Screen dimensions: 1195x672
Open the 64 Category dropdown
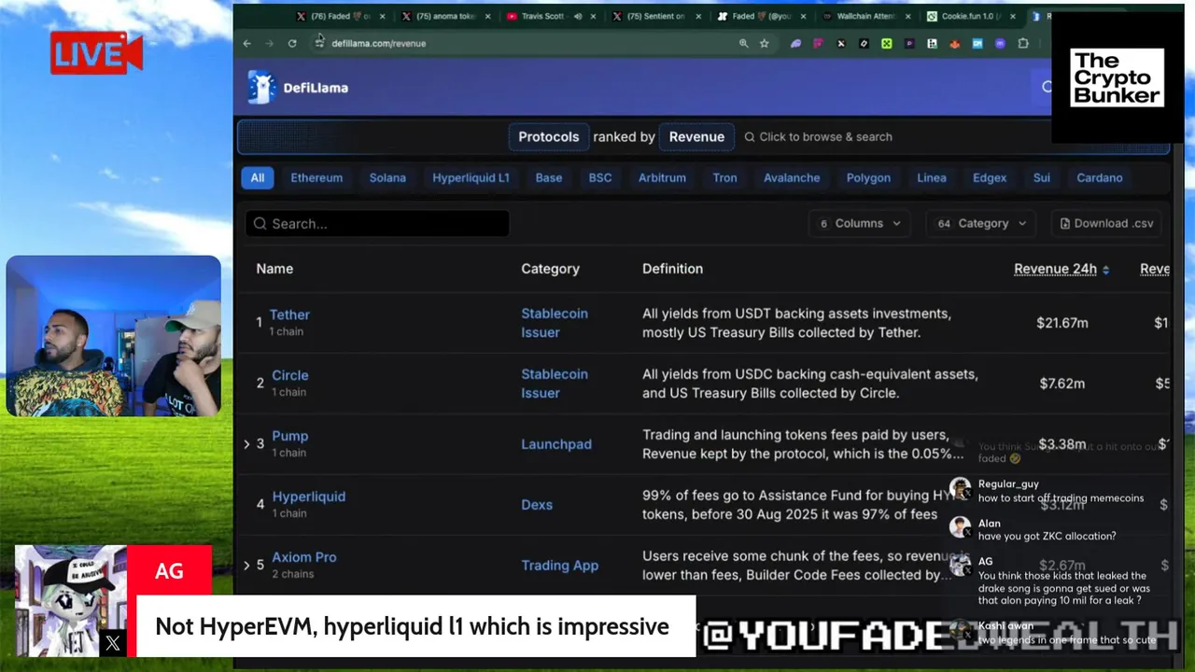pos(981,223)
